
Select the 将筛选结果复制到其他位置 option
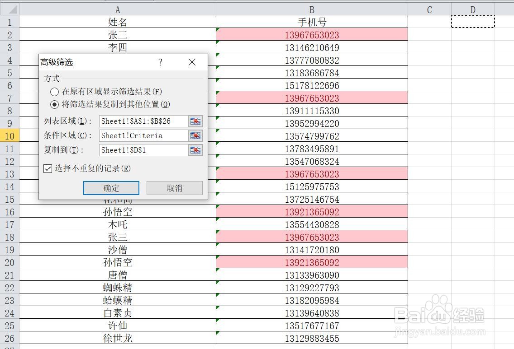54,104
